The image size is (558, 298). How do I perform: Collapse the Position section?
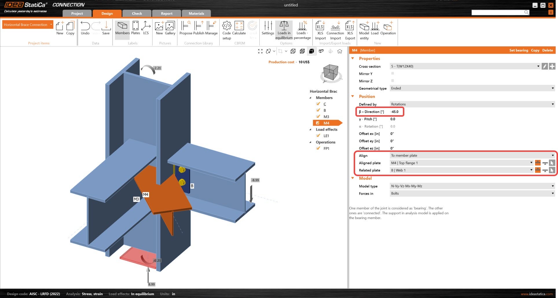pyautogui.click(x=353, y=96)
